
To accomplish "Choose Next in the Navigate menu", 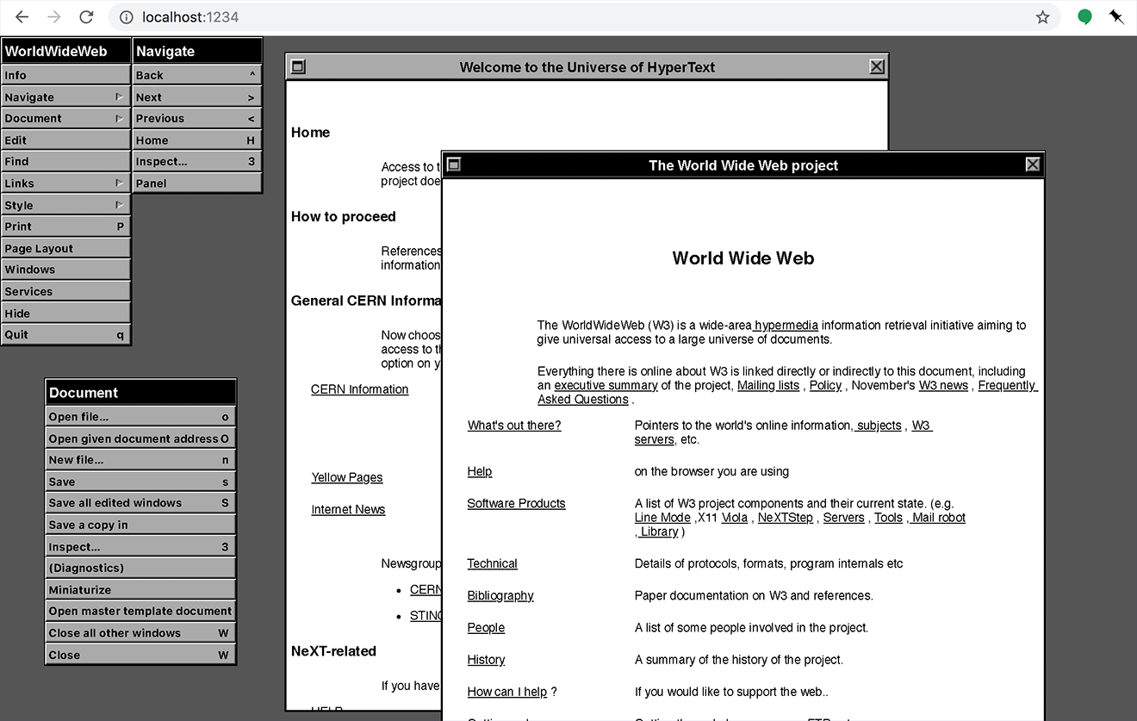I will (x=197, y=97).
